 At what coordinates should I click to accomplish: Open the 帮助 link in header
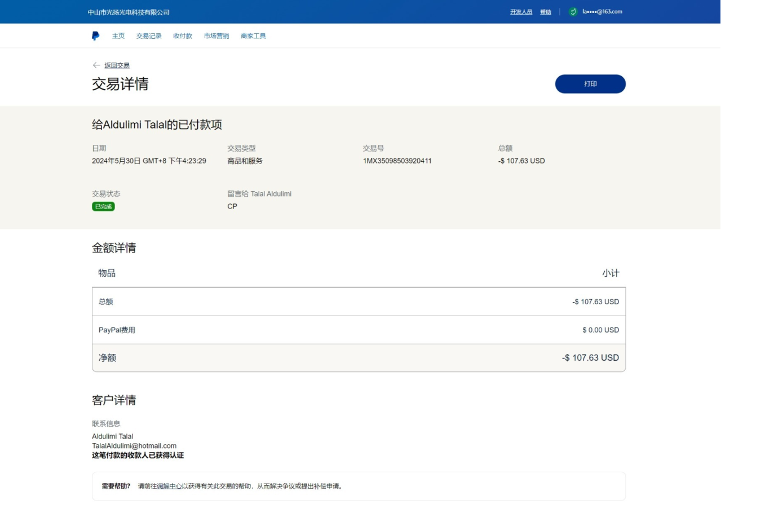click(545, 12)
